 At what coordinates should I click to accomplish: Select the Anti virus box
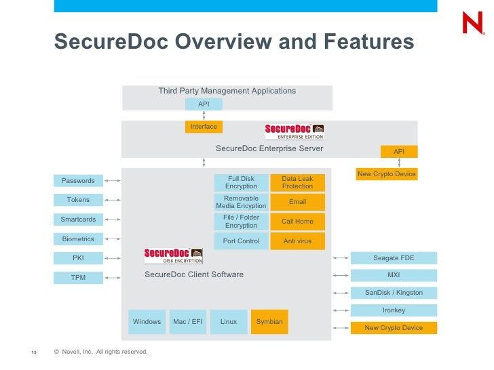tap(297, 241)
